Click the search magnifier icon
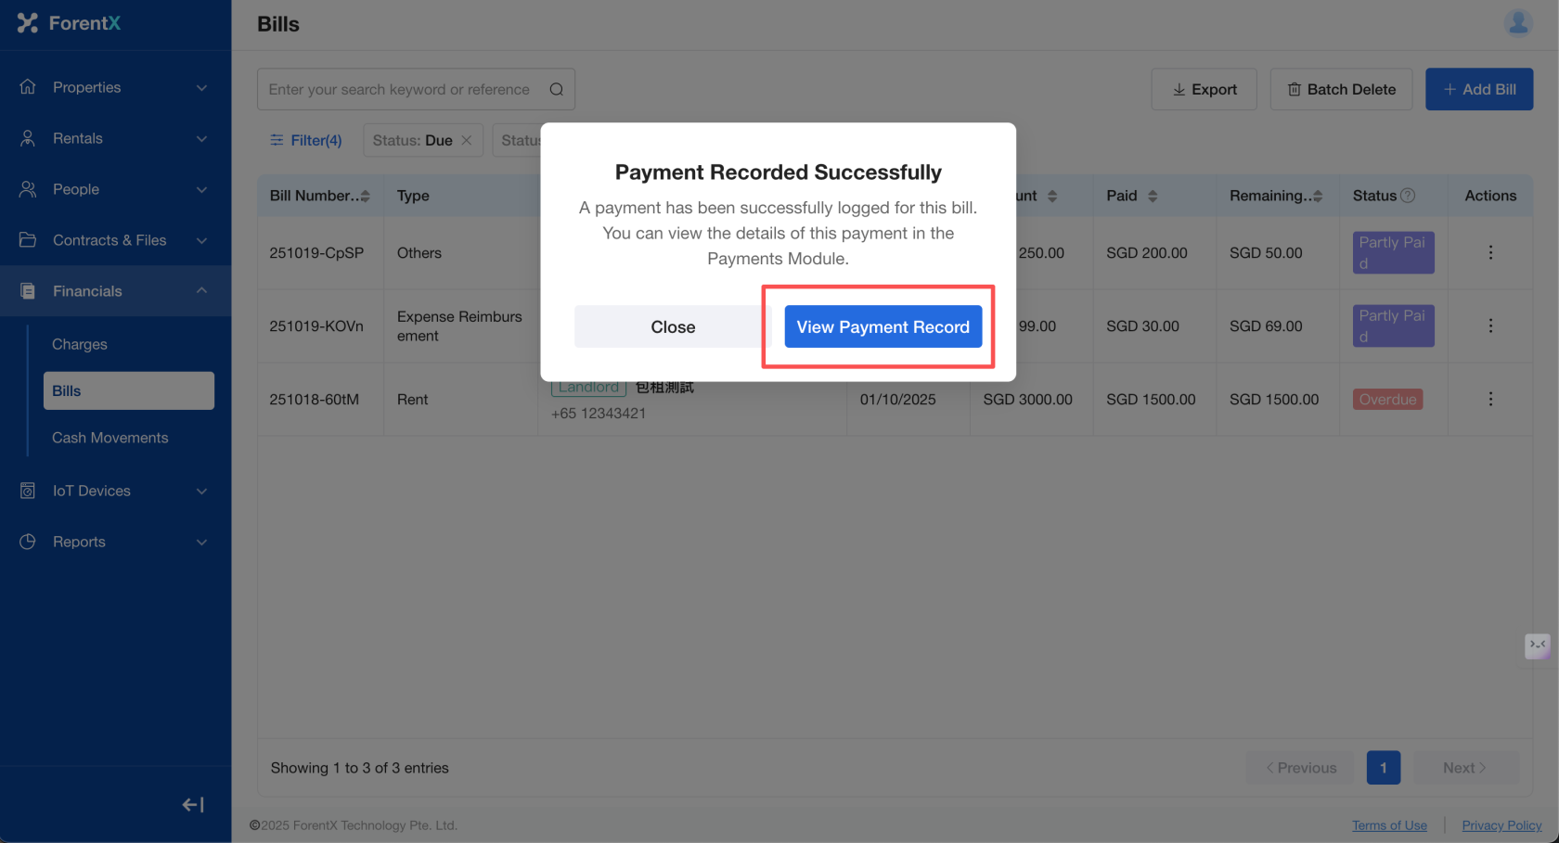 556,90
